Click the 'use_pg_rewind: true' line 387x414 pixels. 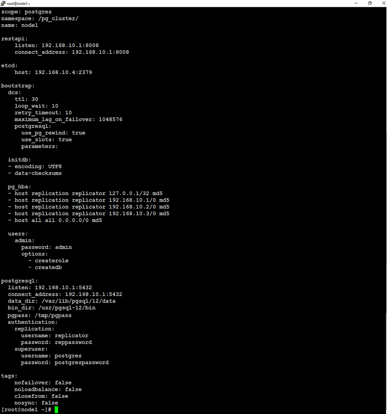tap(53, 133)
